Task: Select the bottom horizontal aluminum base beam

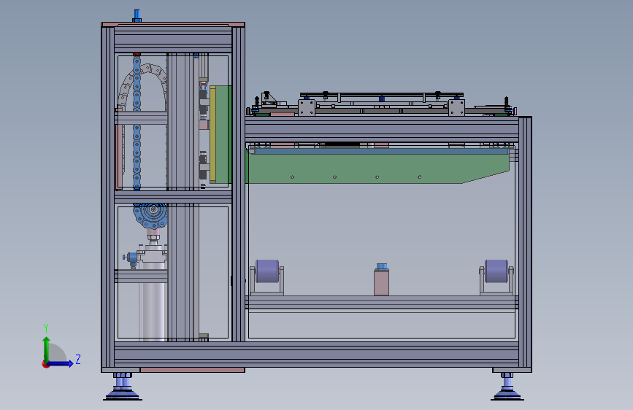Action: (317, 355)
